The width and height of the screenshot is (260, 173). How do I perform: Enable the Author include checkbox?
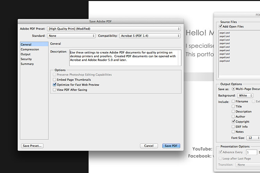(x=233, y=117)
